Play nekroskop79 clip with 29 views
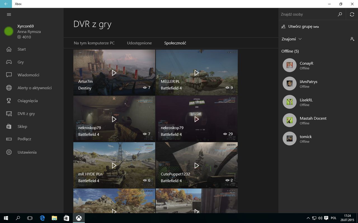Viewport: 358px width, 223px height. 197,119
